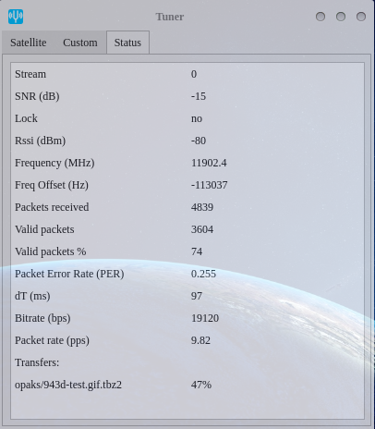Select the Stream row label
This screenshot has height=429, width=375.
(30, 74)
